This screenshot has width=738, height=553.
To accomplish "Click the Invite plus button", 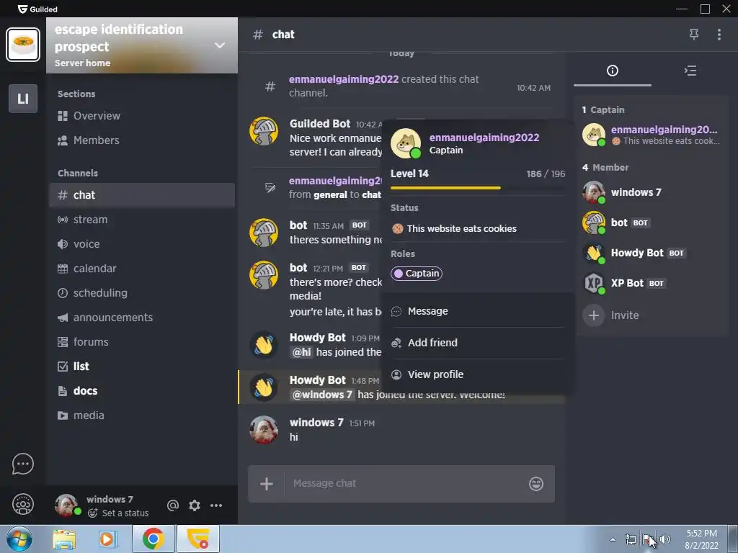I will (x=594, y=315).
